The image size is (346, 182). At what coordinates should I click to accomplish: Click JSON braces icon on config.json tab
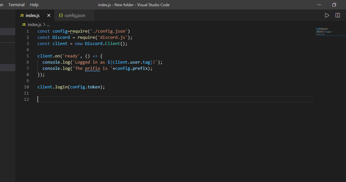click(61, 15)
